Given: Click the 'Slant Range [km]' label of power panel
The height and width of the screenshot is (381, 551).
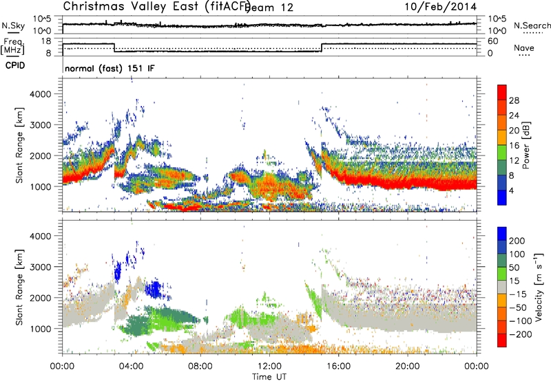Looking at the screenshot, I should (x=19, y=145).
